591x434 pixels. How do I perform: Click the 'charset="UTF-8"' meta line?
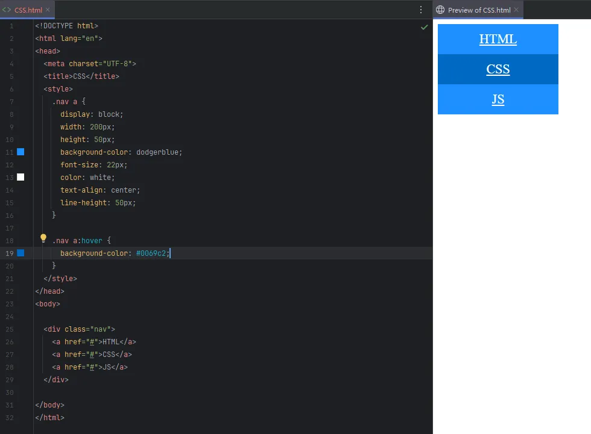point(90,64)
